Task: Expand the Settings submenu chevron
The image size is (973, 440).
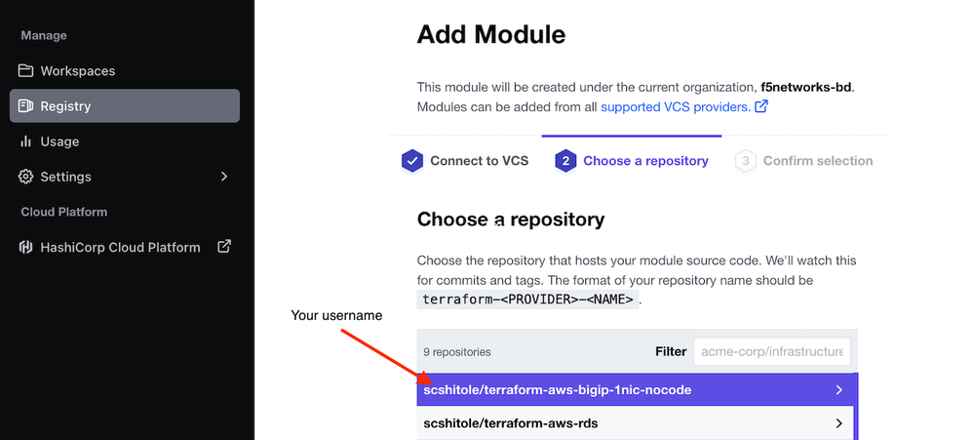Action: (x=224, y=177)
